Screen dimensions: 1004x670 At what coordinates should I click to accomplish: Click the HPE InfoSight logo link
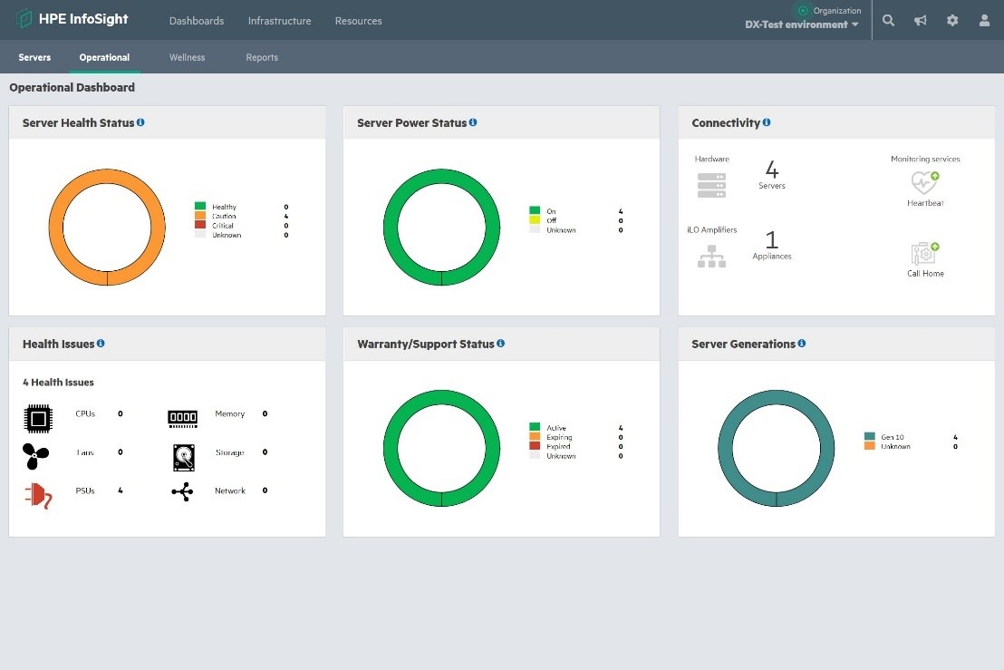[x=72, y=19]
